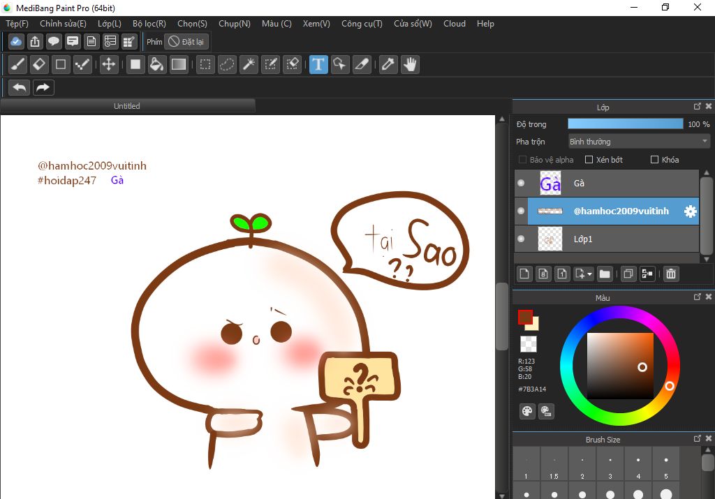Create a new layer folder
This screenshot has height=499, width=715.
605,274
